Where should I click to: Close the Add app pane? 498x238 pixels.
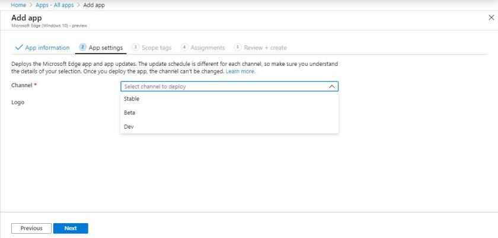(491, 18)
